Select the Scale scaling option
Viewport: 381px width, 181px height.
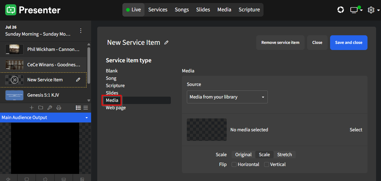[x=264, y=155]
